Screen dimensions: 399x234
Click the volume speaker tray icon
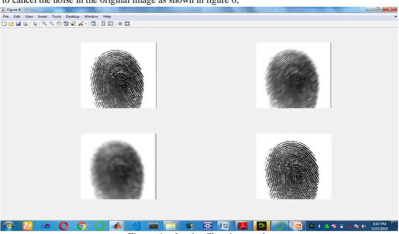(364, 226)
